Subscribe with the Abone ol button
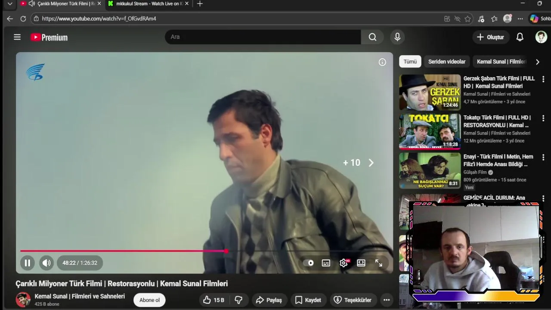 click(x=149, y=300)
